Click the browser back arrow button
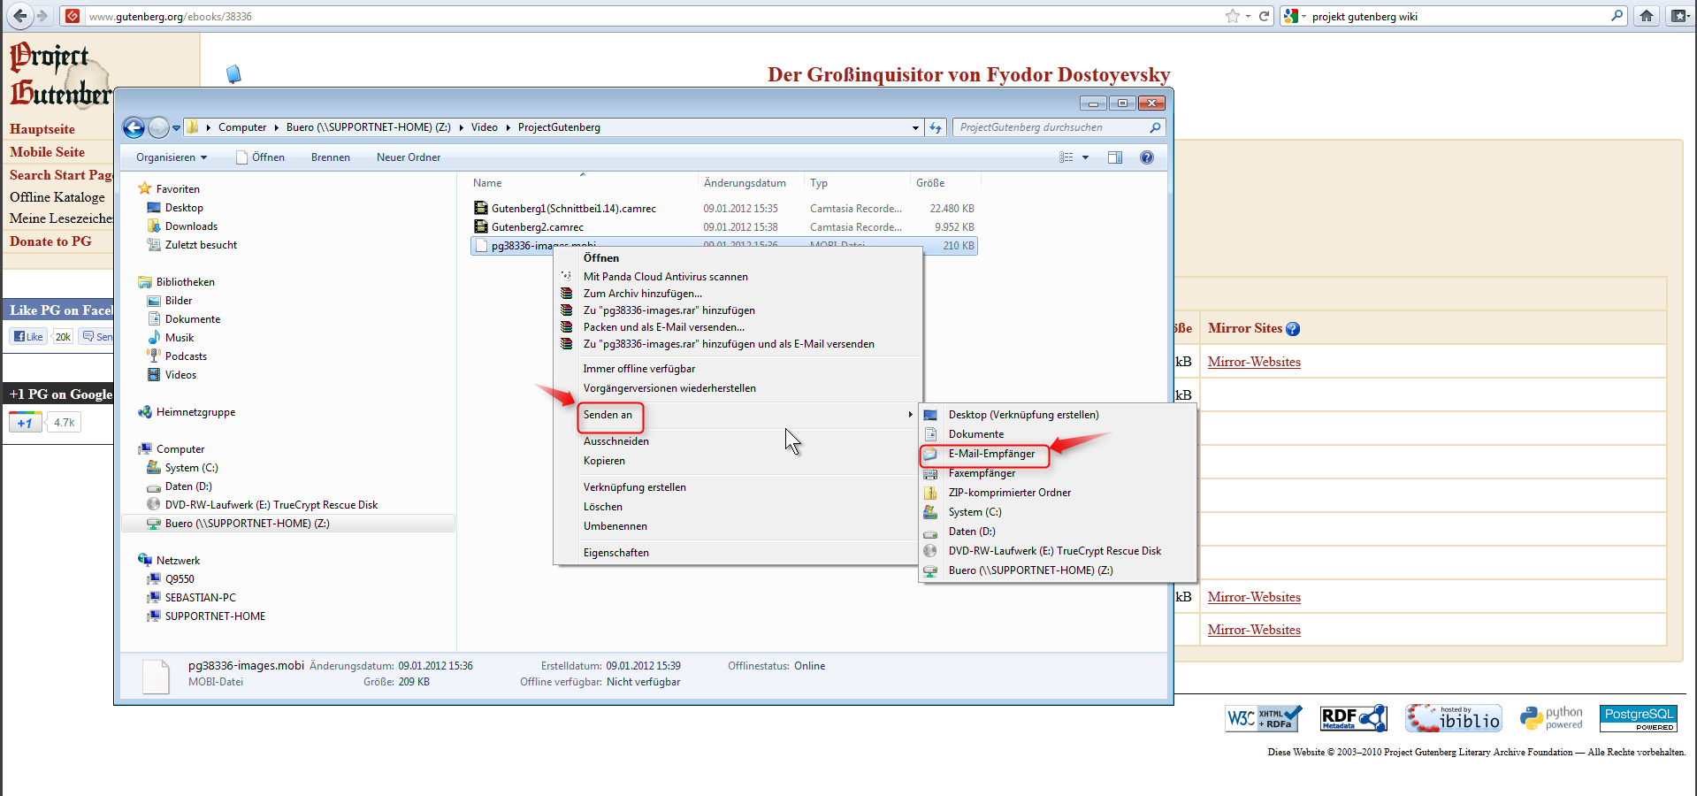 (19, 16)
